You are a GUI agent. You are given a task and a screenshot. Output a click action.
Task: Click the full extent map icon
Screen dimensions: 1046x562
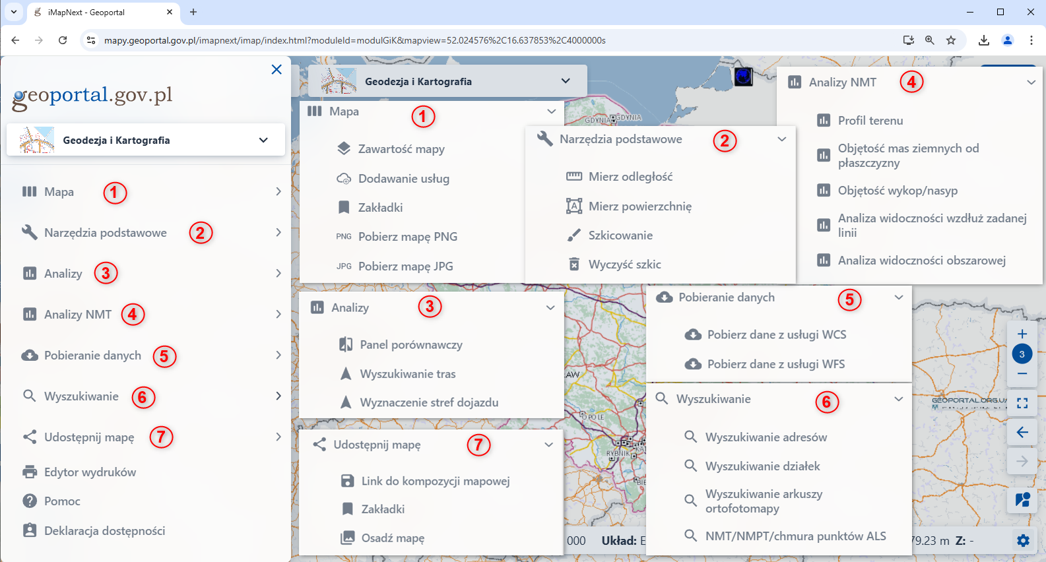(x=1022, y=403)
